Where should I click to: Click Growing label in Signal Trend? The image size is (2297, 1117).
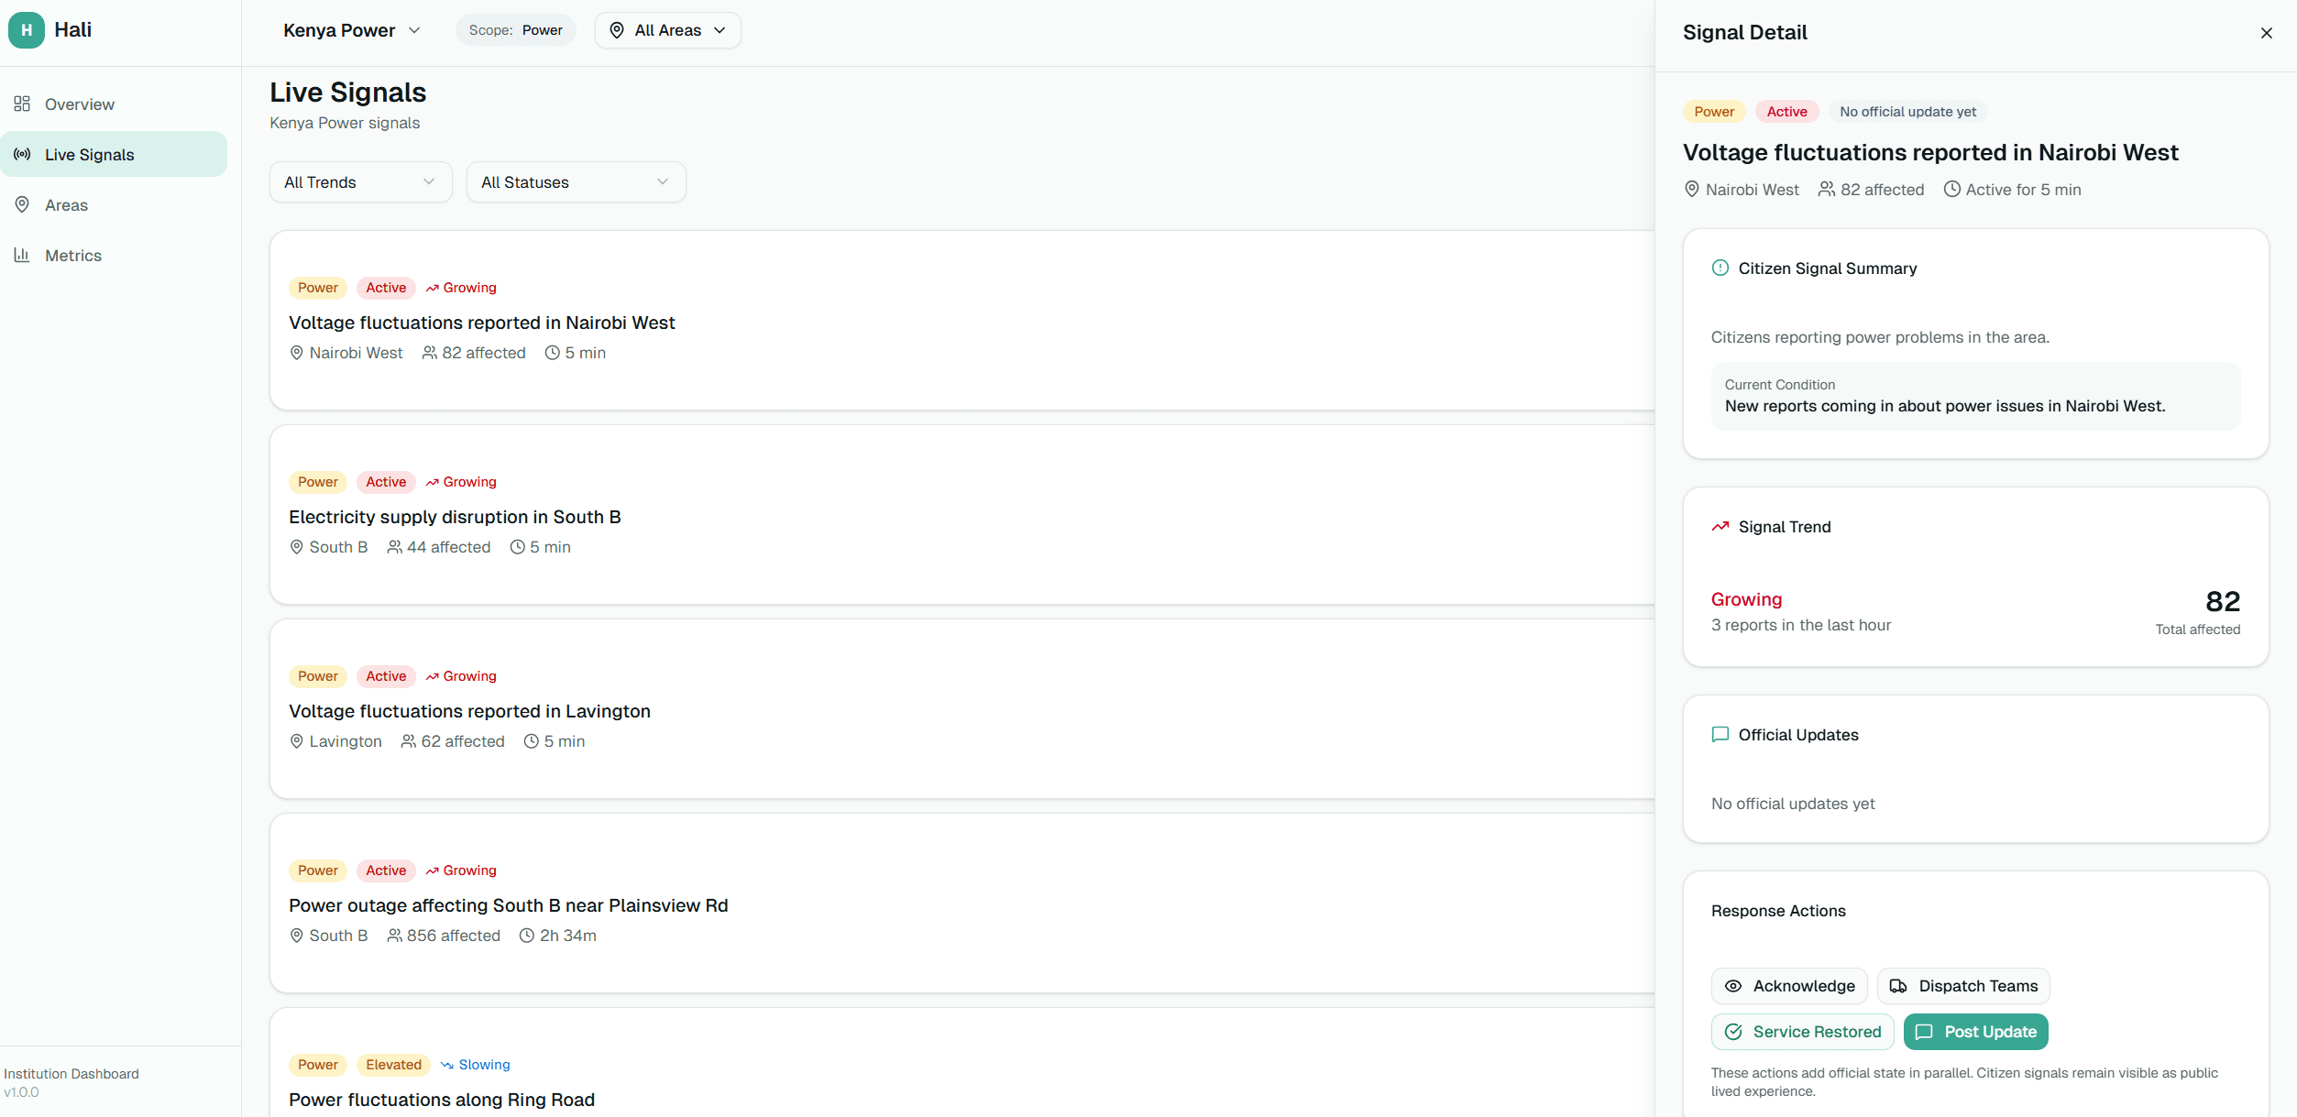[x=1746, y=599]
